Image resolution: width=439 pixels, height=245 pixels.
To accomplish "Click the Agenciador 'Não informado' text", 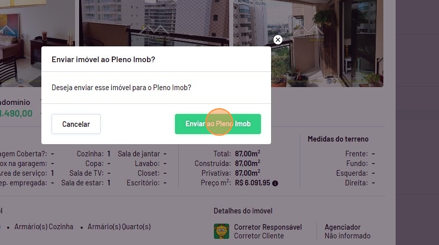I will [348, 236].
